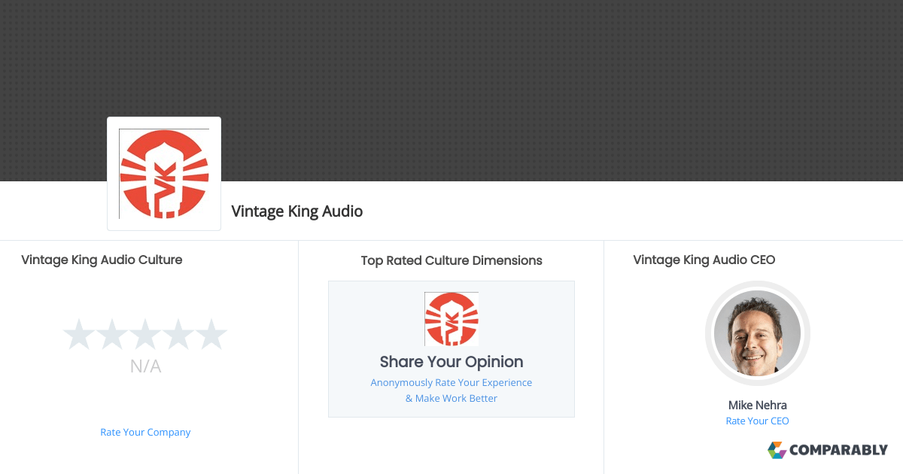903x474 pixels.
Task: Click the Comparably logo icon
Action: (x=776, y=450)
